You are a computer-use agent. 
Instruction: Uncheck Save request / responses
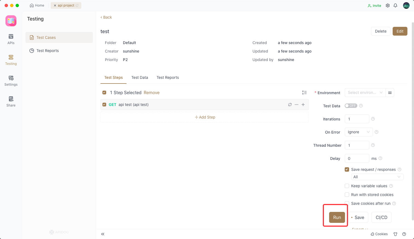[x=347, y=169]
